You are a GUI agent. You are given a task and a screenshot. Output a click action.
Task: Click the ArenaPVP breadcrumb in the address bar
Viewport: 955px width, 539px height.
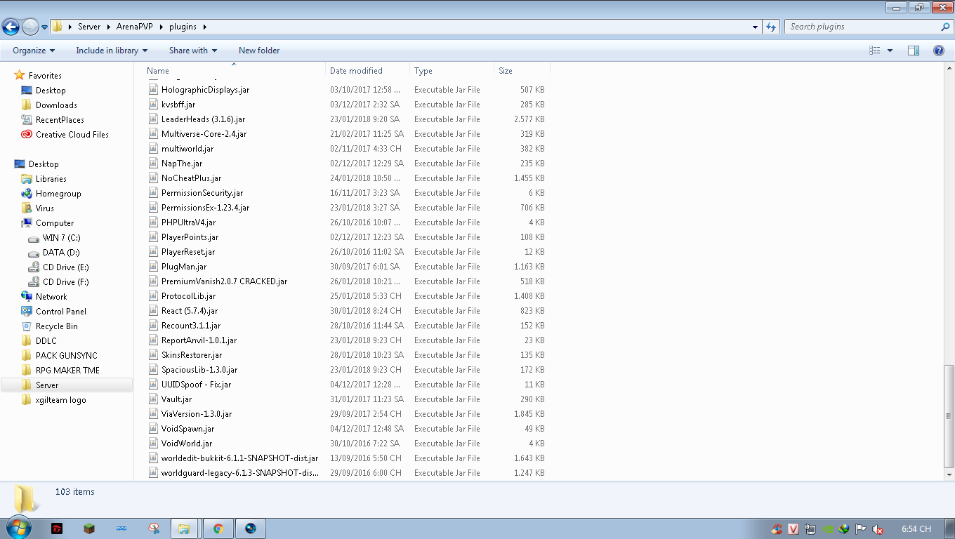[136, 27]
